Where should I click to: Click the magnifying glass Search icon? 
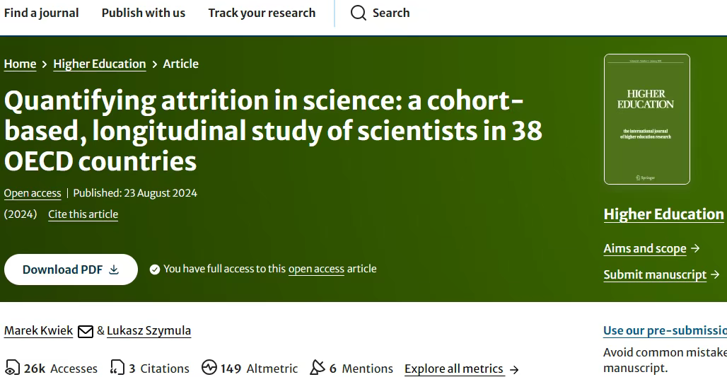click(x=358, y=13)
